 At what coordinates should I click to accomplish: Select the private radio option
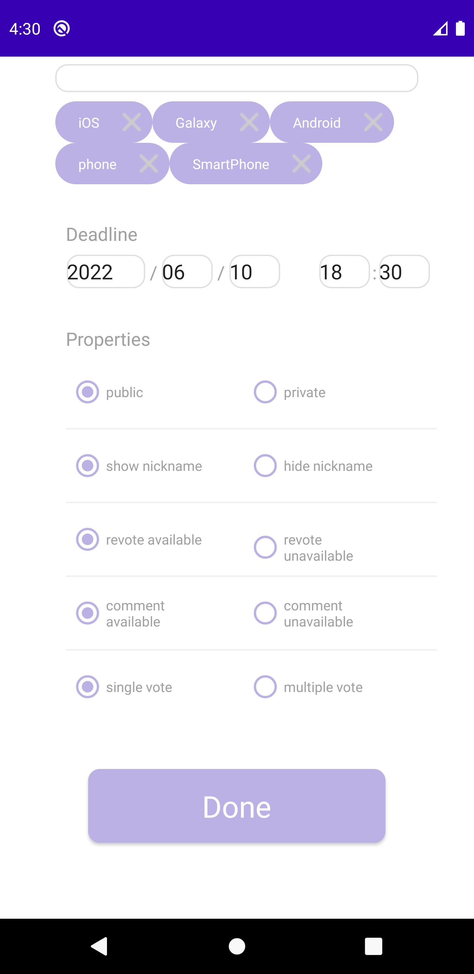[x=265, y=392]
